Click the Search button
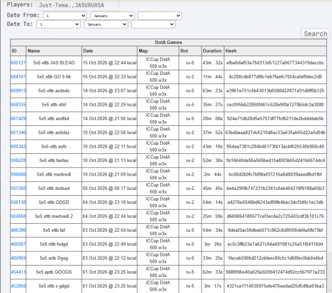The width and height of the screenshot is (332, 293). click(315, 34)
